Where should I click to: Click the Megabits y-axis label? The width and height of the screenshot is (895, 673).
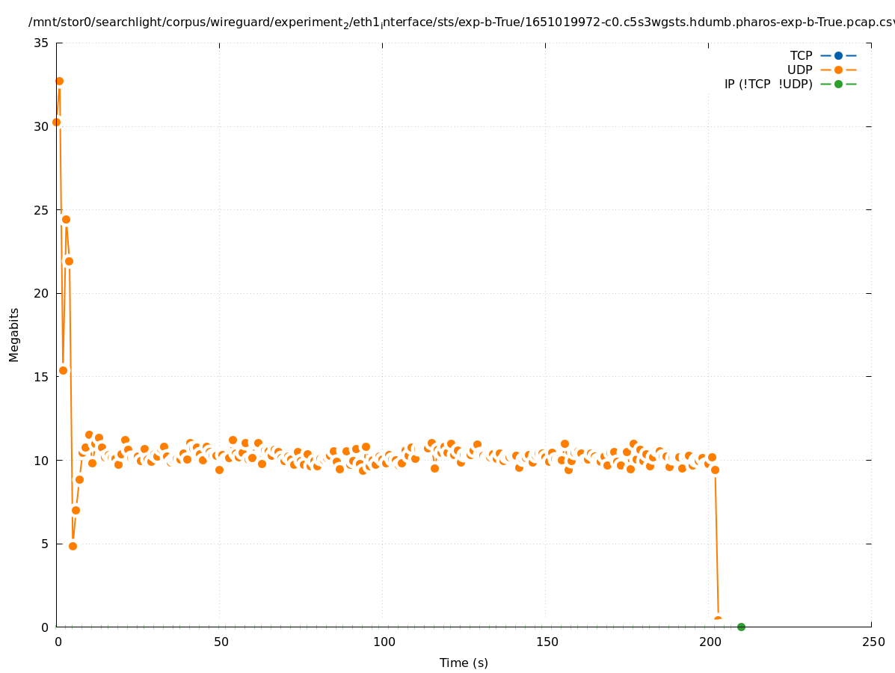(x=14, y=334)
